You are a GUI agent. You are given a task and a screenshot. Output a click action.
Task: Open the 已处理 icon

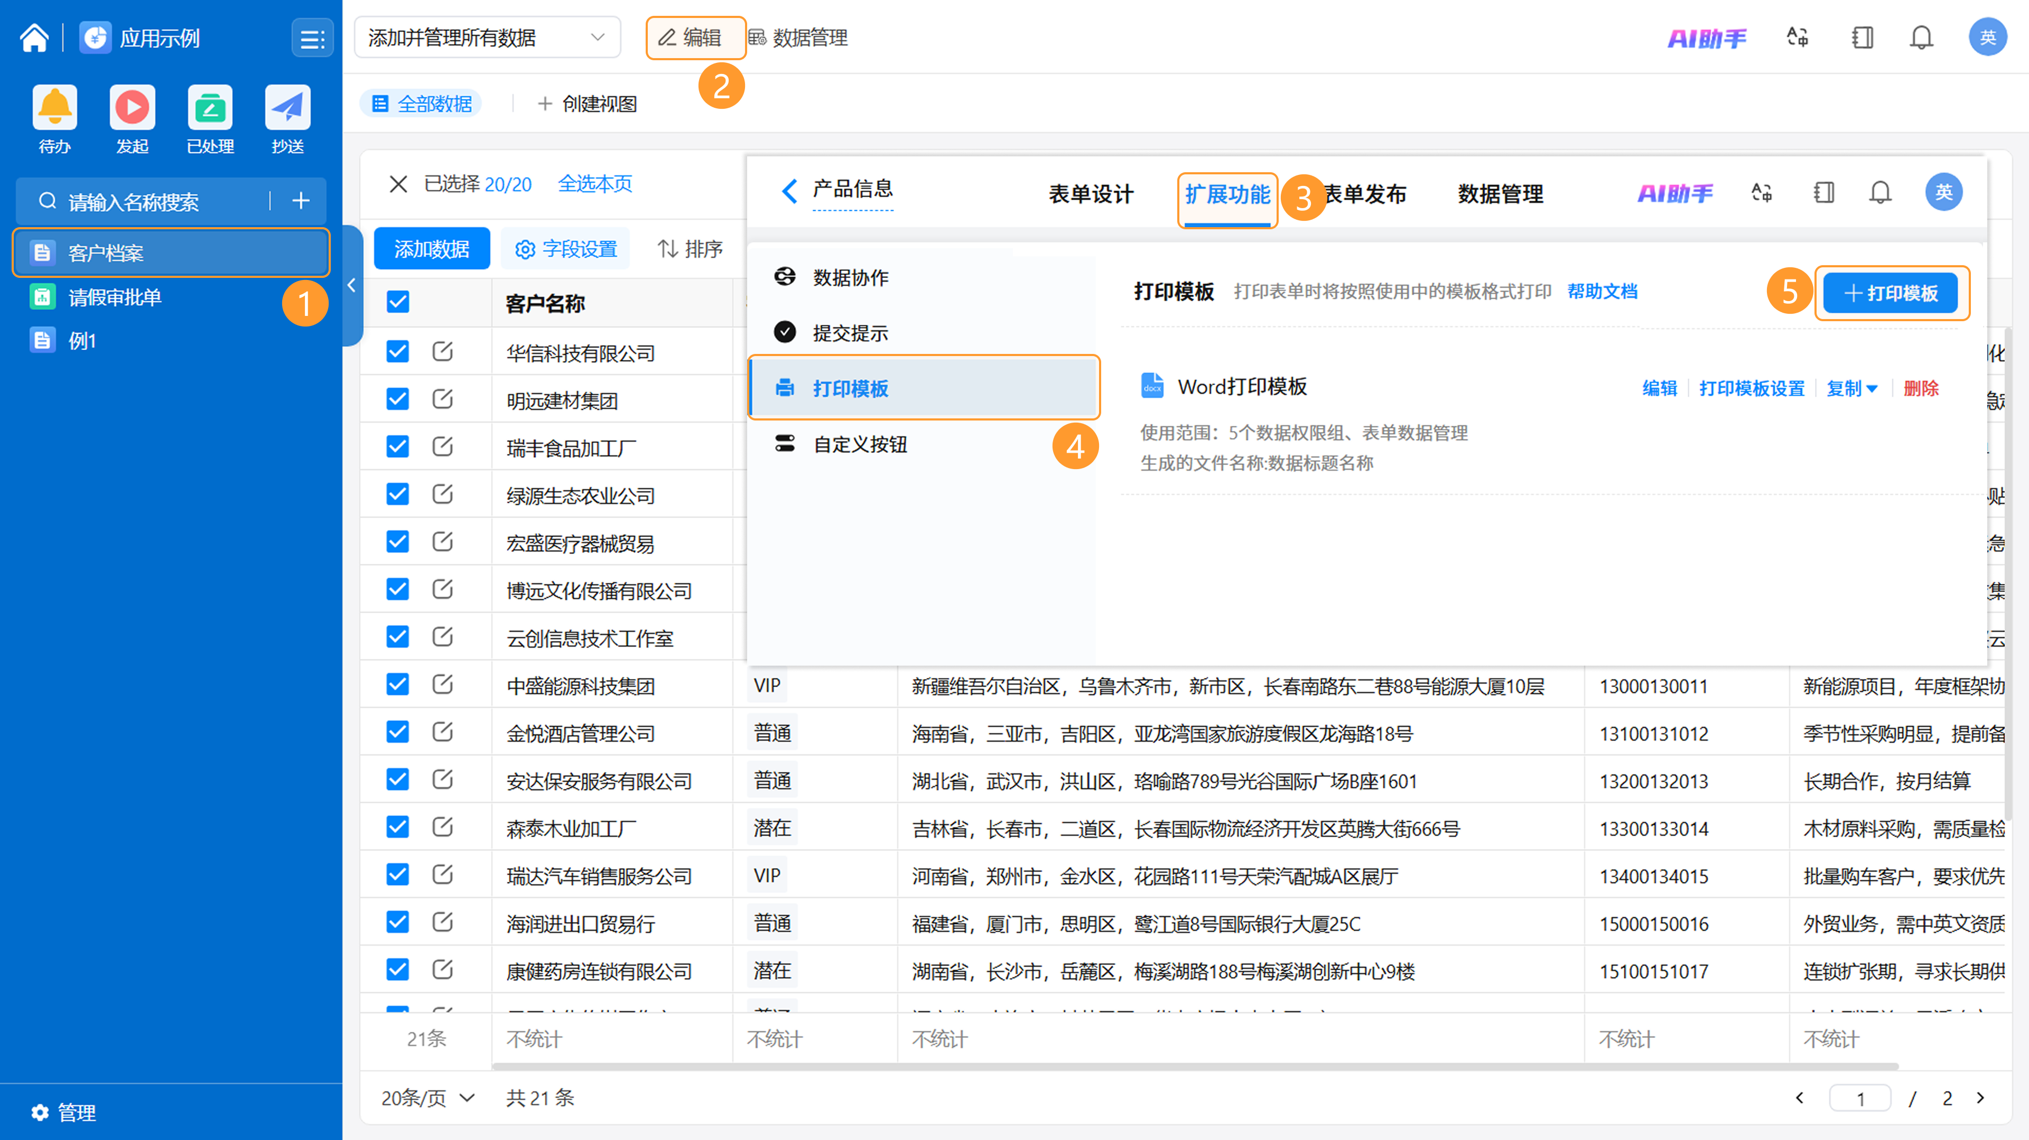click(210, 107)
